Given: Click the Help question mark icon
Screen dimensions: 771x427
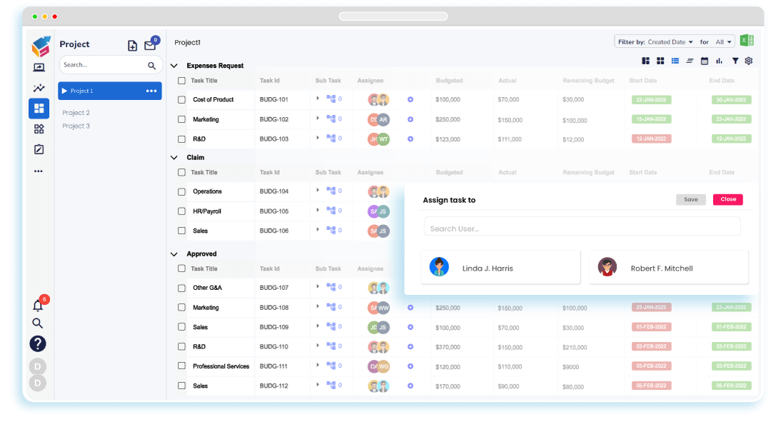Looking at the screenshot, I should click(x=37, y=343).
